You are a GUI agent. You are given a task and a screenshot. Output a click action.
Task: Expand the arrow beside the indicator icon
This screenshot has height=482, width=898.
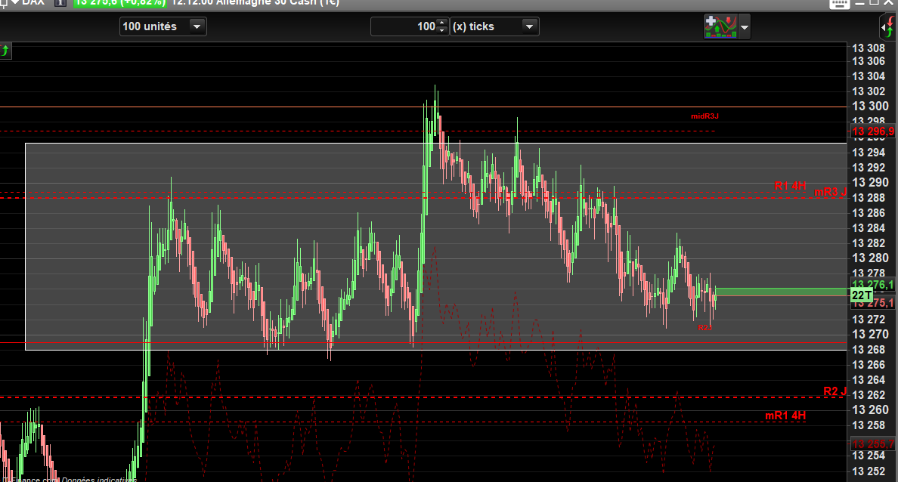(744, 27)
